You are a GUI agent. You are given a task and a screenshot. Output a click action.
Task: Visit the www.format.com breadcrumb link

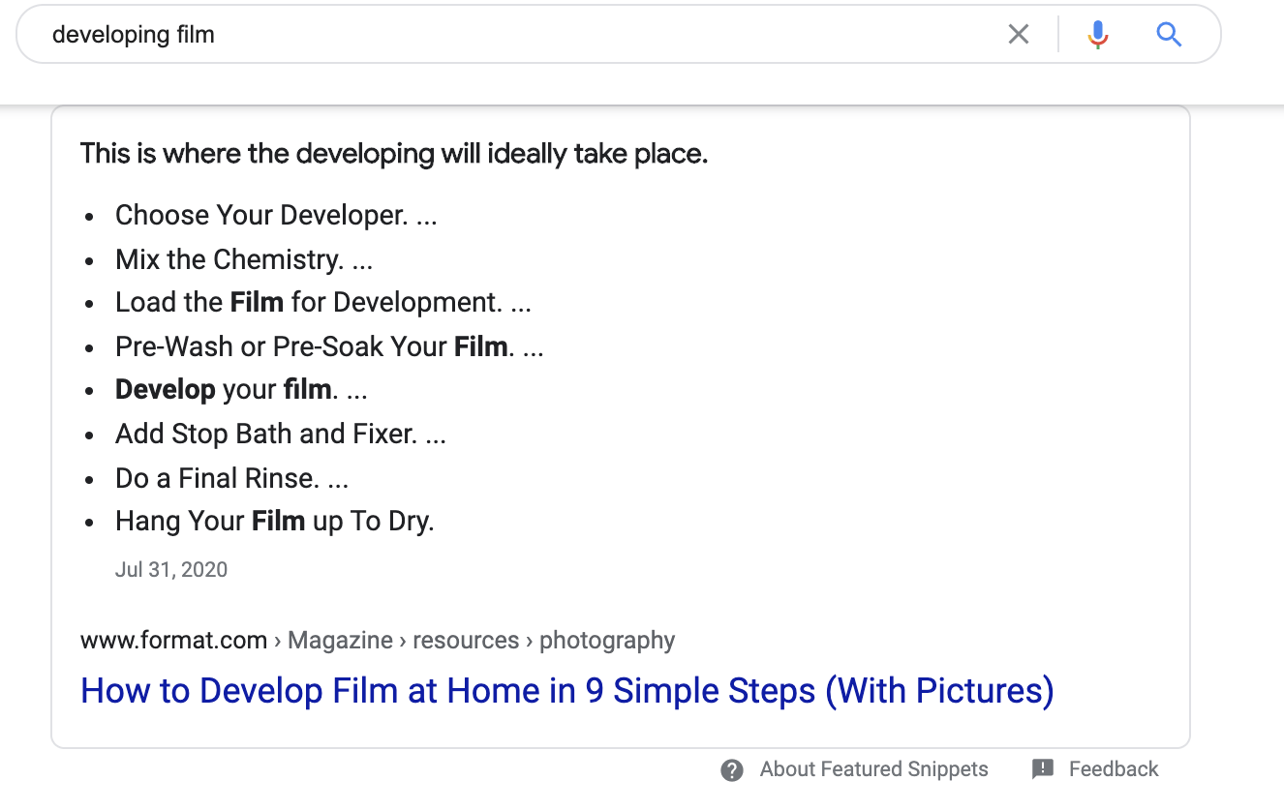click(172, 640)
